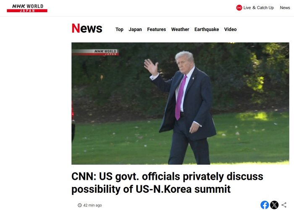
Task: Click the clock icon beside timestamp
Action: point(80,205)
